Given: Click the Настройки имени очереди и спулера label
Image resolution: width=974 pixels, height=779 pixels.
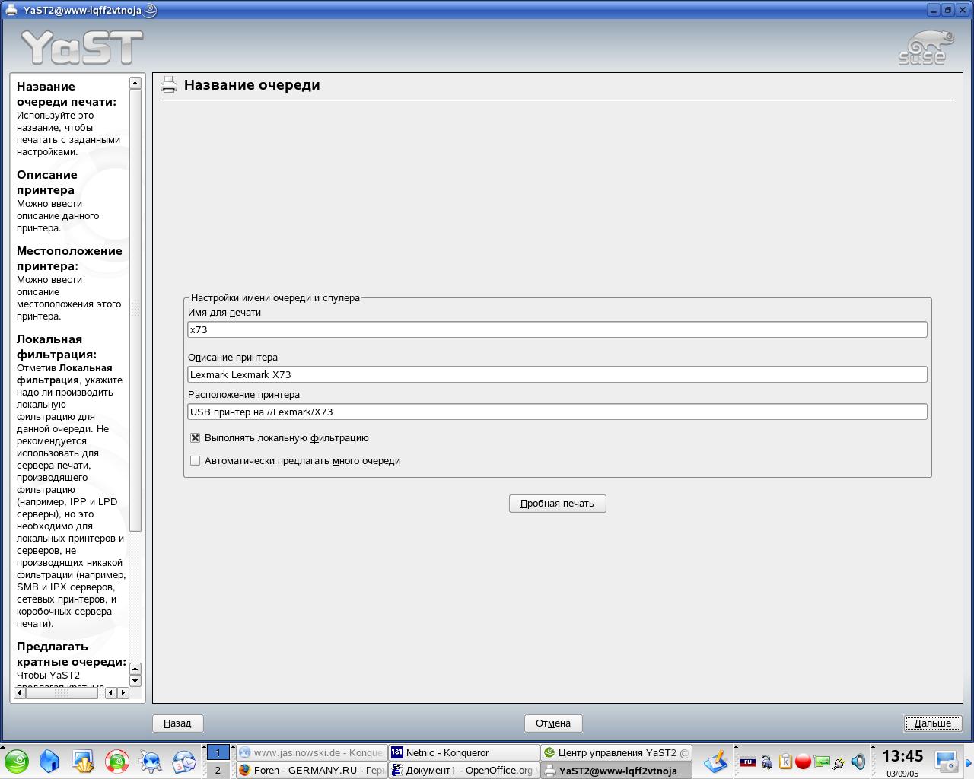Looking at the screenshot, I should pyautogui.click(x=275, y=298).
